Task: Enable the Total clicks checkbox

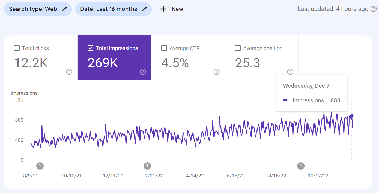Action: tap(17, 48)
